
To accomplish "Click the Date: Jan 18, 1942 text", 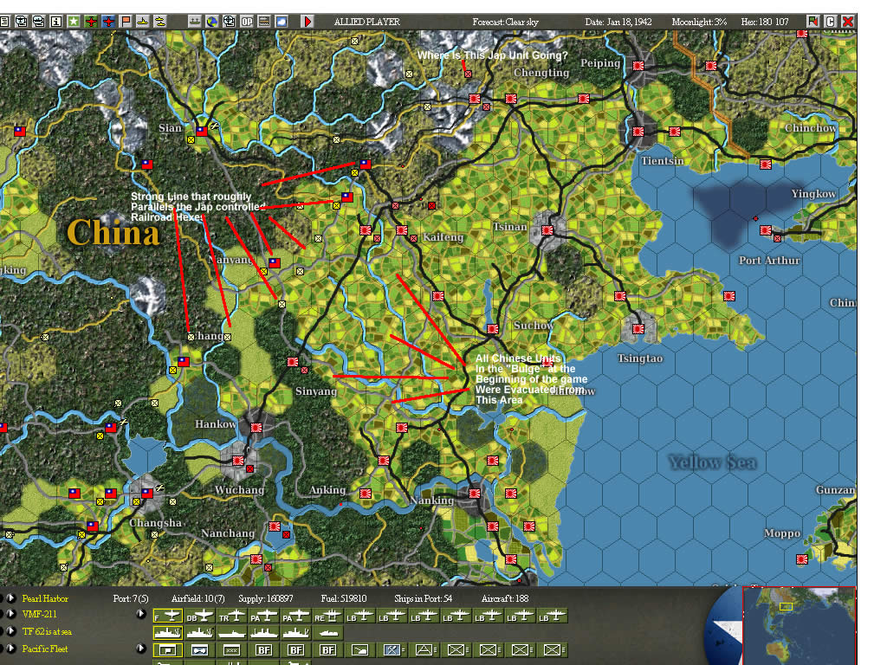I will [x=618, y=22].
